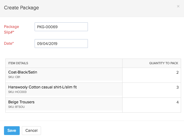Focus the Date field showing 09/04/2019
Screen dimensions: 184x139
coord(61,44)
